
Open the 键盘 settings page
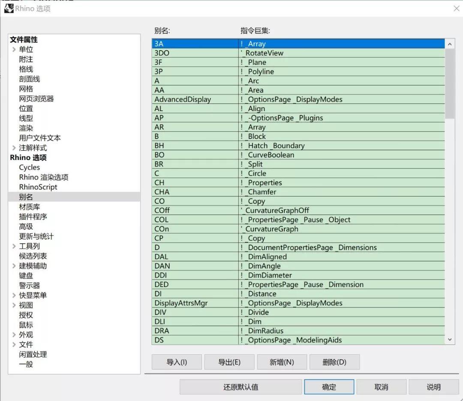(x=26, y=275)
